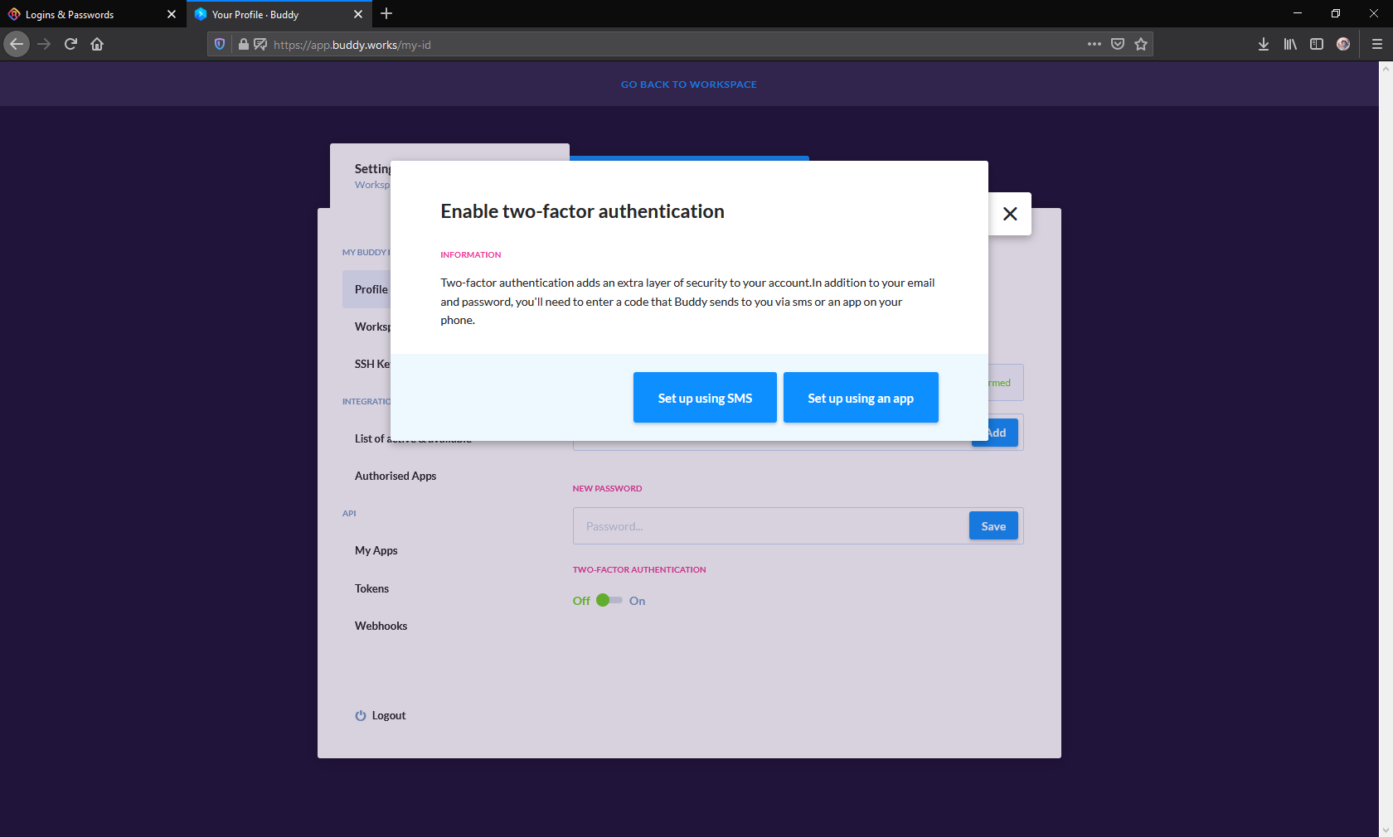Open the downloads arrow icon
Screen dimensions: 1393x837
(x=1264, y=44)
